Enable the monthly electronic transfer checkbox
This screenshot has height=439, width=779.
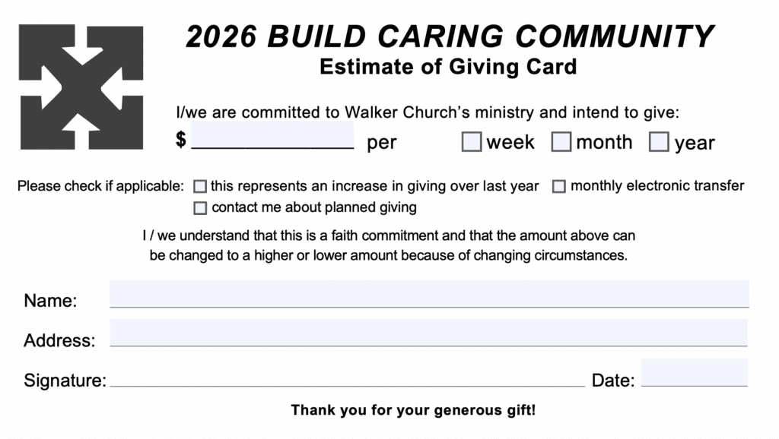[558, 186]
